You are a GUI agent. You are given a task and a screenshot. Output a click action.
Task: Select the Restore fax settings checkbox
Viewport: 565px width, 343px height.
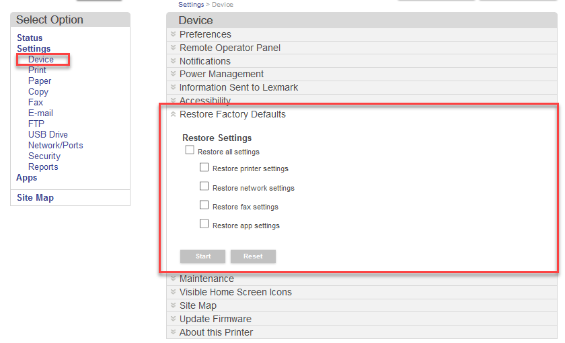tap(204, 205)
